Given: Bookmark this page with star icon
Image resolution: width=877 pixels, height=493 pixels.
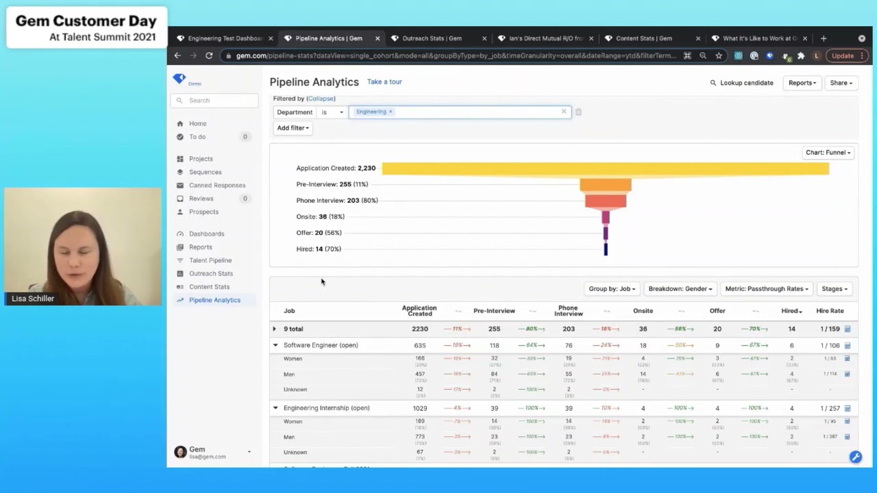Looking at the screenshot, I should (x=719, y=56).
